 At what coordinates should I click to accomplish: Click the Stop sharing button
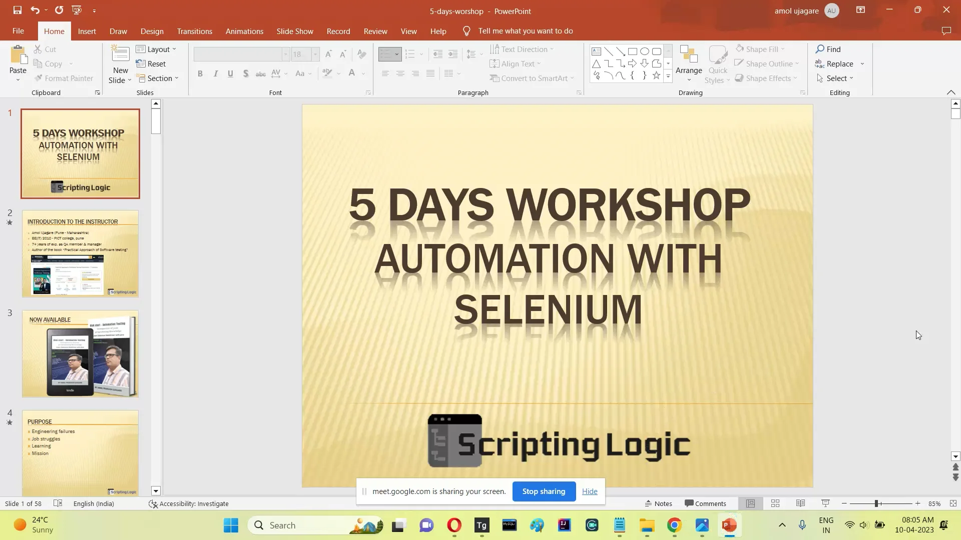click(544, 491)
